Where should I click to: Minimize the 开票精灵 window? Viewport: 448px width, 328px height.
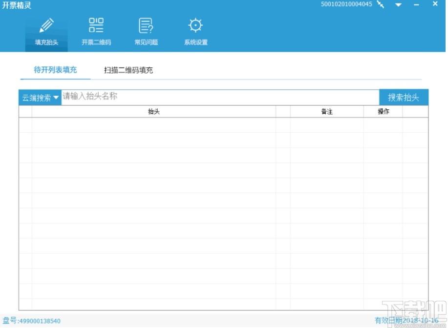(416, 5)
